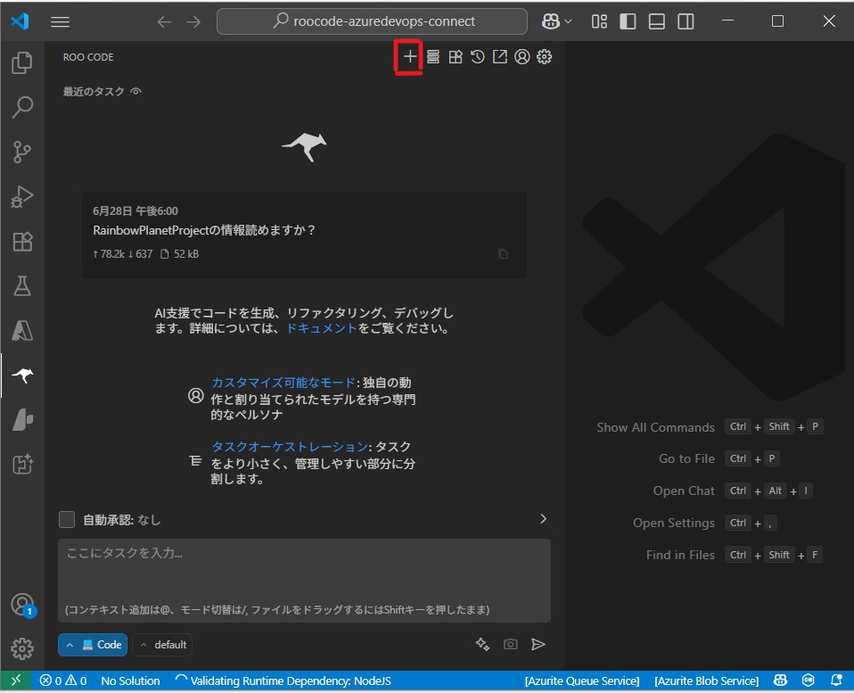Open the MCP servers stack icon in Roo Code
Image resolution: width=854 pixels, height=693 pixels.
tap(433, 57)
